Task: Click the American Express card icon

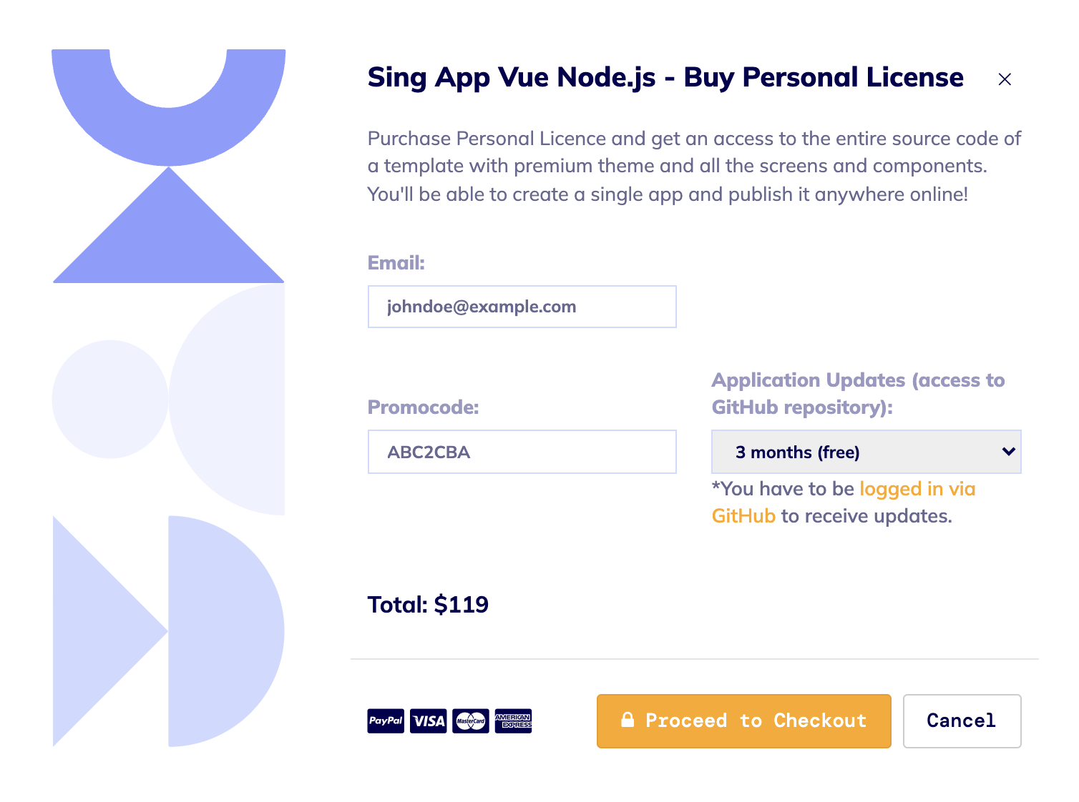Action: (x=513, y=721)
